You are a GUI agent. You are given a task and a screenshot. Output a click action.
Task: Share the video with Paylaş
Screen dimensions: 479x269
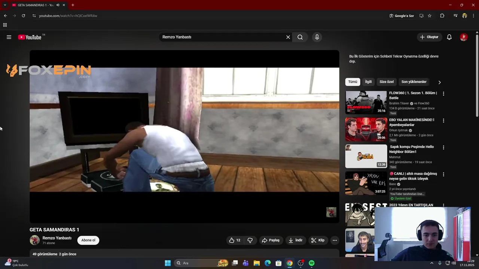(271, 240)
